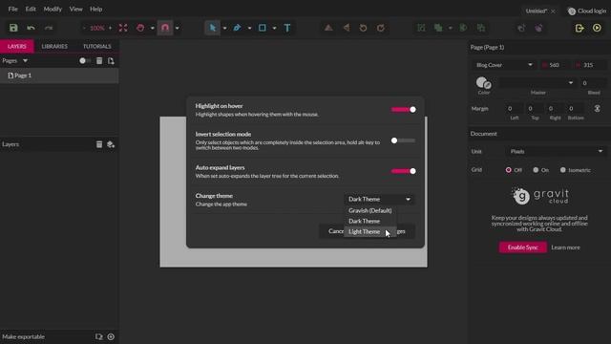Click the Cloud login button
The height and width of the screenshot is (344, 611).
(587, 11)
